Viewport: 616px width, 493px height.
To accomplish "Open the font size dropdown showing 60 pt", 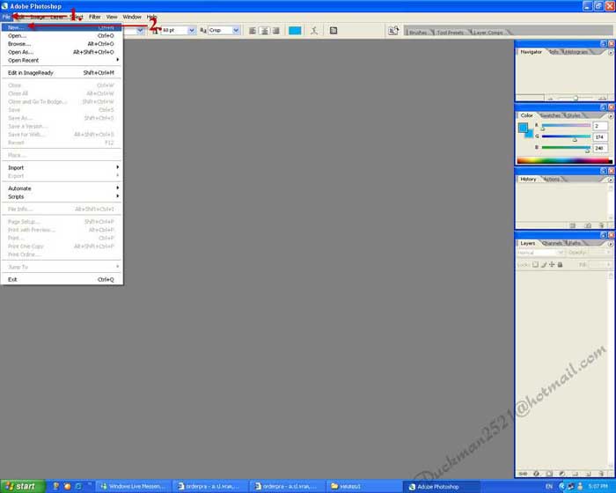I will click(191, 31).
